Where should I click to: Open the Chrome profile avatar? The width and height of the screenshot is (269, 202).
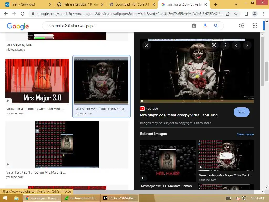coord(255,14)
